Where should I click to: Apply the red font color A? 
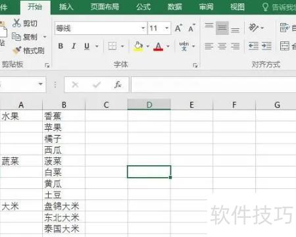point(159,46)
